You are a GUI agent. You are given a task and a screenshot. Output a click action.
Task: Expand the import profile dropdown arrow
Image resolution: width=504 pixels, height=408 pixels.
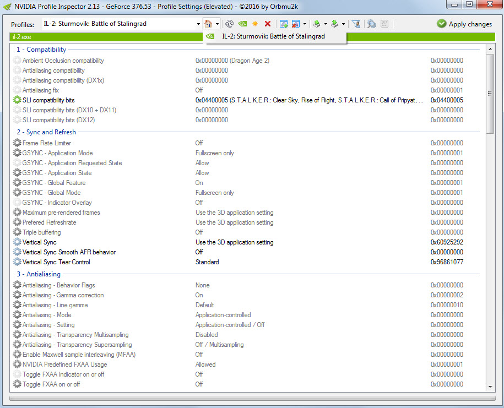343,24
